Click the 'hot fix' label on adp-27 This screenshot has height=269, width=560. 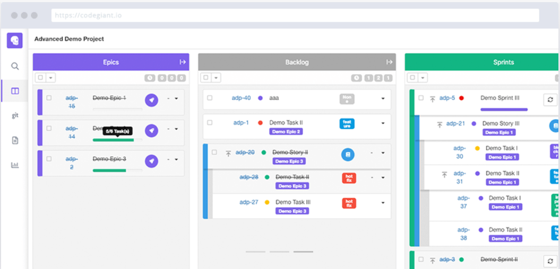coord(349,203)
